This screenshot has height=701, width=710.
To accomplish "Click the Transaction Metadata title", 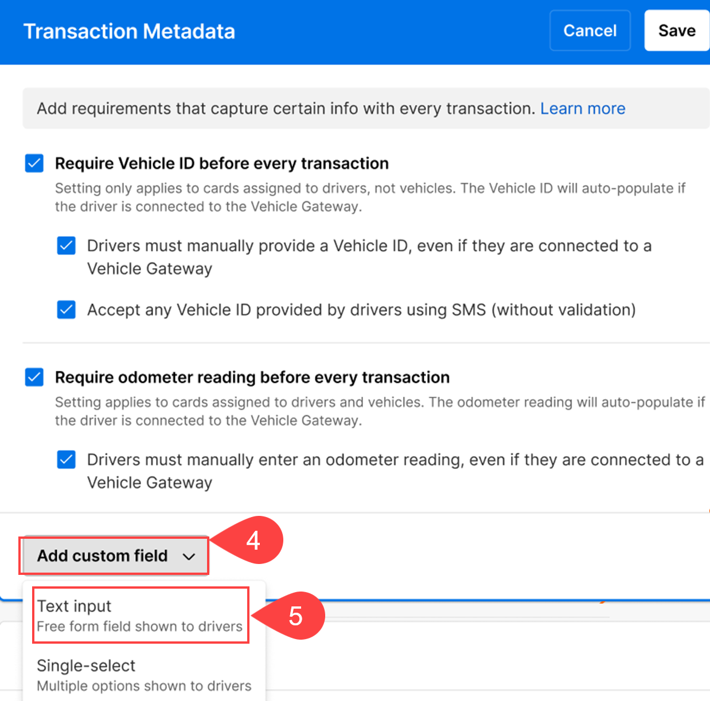I will coord(129,32).
